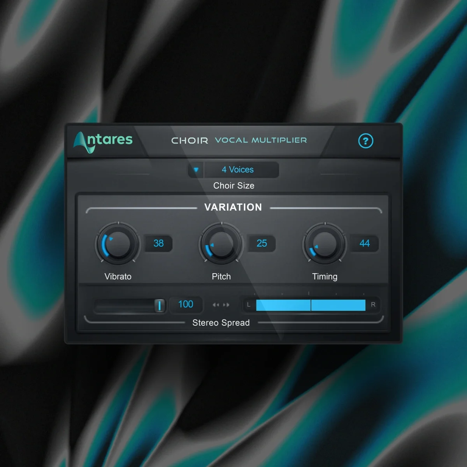467x467 pixels.
Task: Click the 4 Voices choir size field
Action: [241, 170]
